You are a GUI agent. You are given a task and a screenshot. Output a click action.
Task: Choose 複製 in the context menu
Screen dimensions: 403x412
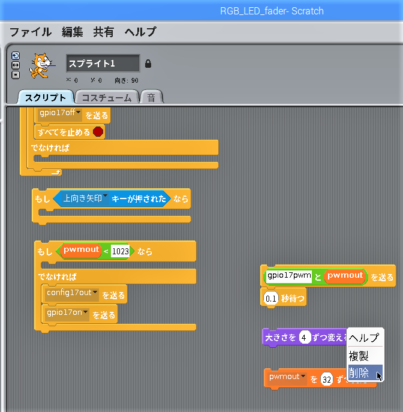pos(359,356)
